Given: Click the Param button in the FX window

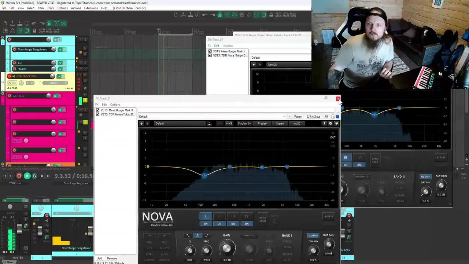Looking at the screenshot, I should (x=298, y=117).
